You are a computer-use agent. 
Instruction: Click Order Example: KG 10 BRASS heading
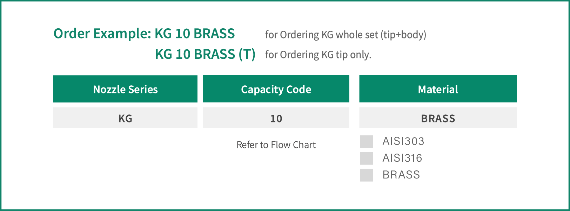pyautogui.click(x=144, y=34)
